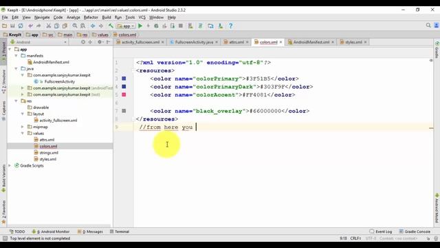Screen dimensions: 440x248
Task: Click the black_overlay gray gutter swatch
Action: 124,111
